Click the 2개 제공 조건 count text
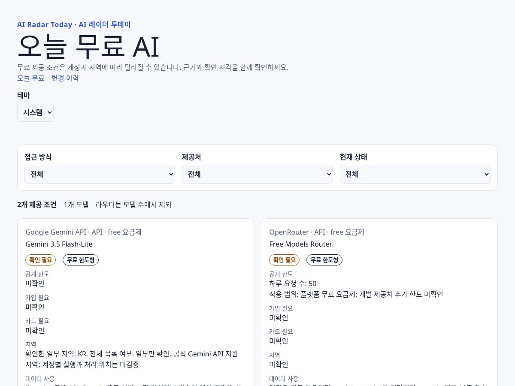 [x=37, y=205]
